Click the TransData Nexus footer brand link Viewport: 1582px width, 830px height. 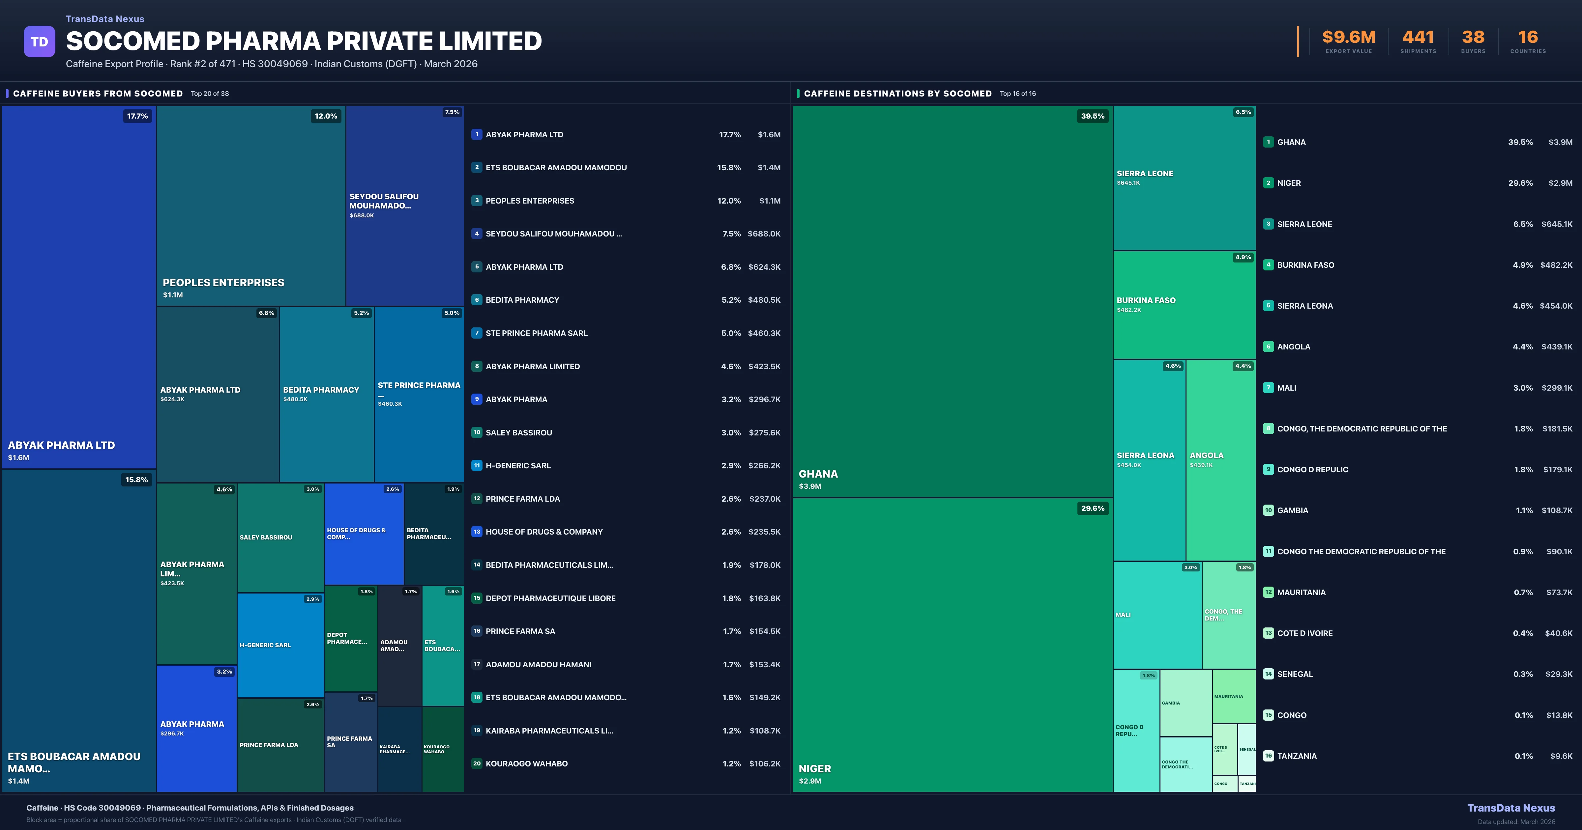point(1511,808)
